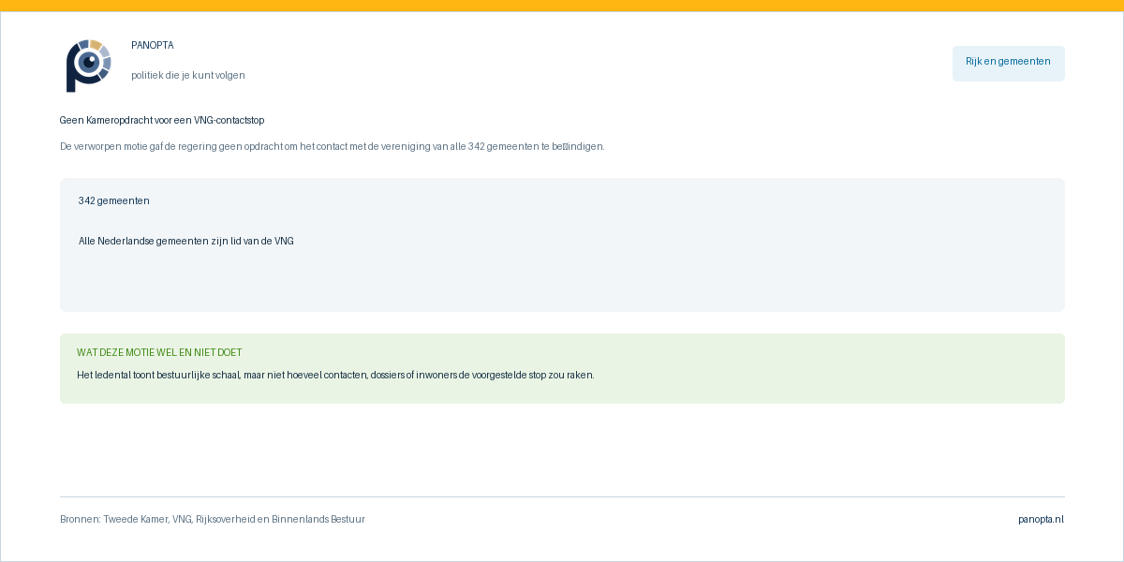The width and height of the screenshot is (1124, 562).
Task: Click the horizontal divider above the footer
Action: coord(562,496)
